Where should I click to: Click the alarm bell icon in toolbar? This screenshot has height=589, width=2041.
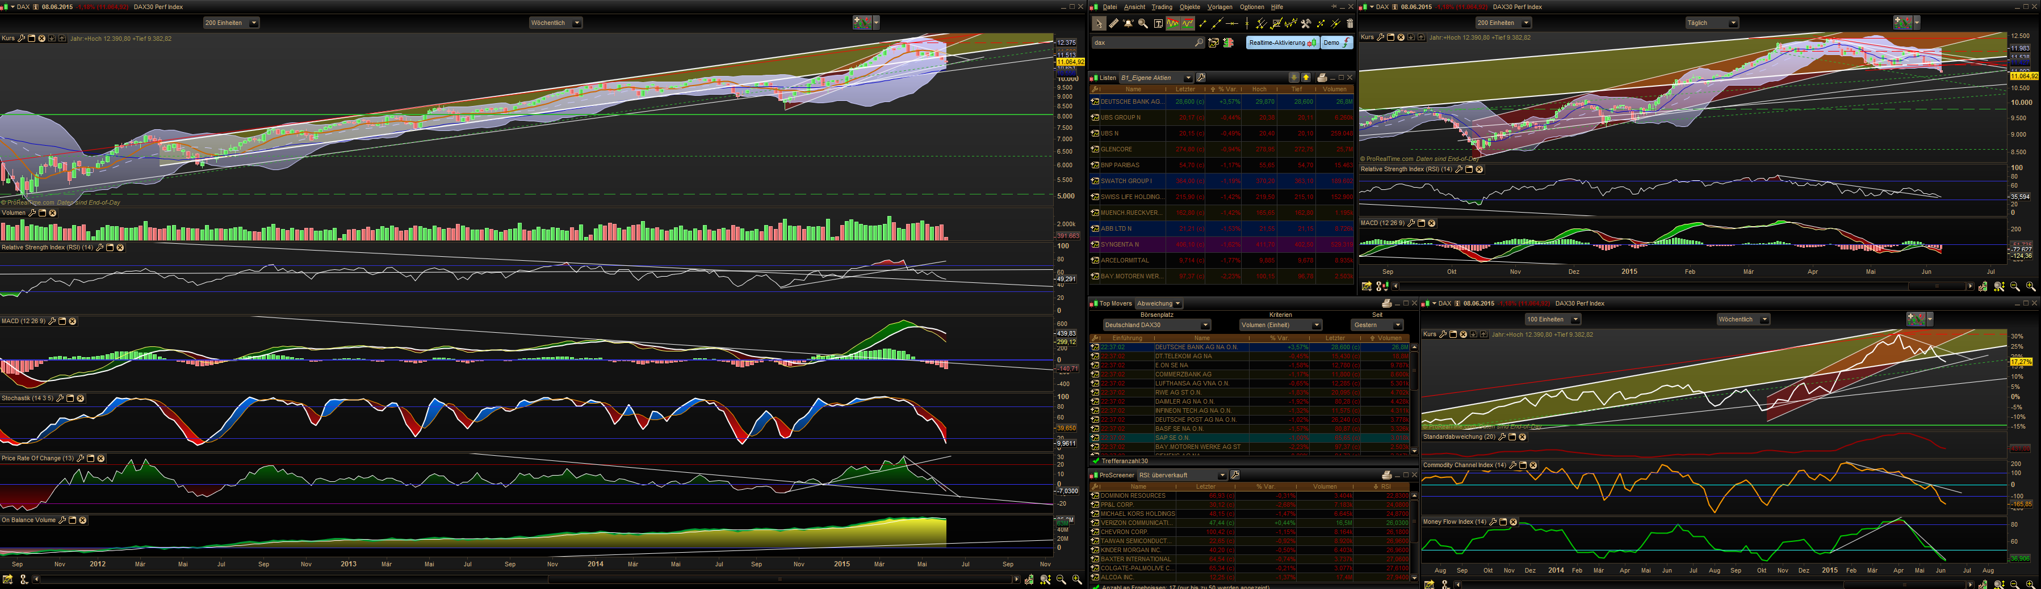tap(1128, 24)
